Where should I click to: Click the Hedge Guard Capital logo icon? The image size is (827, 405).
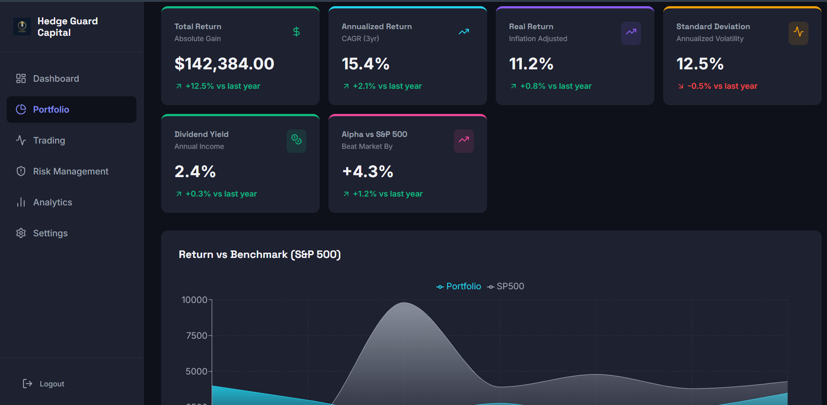point(22,26)
